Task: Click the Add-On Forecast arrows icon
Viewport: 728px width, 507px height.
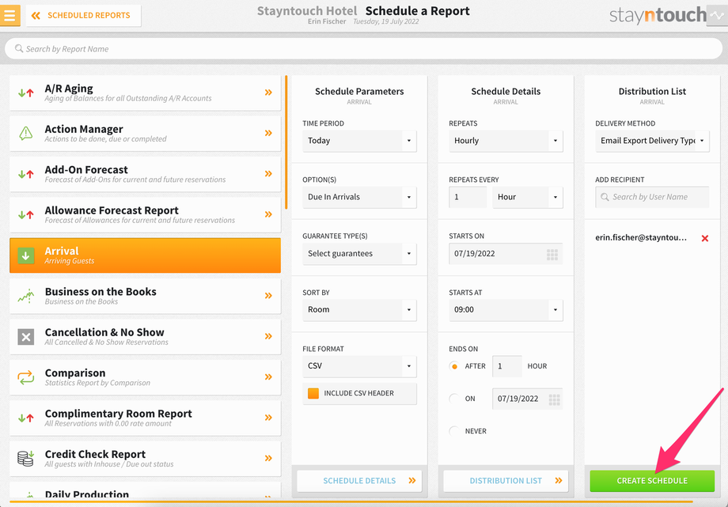Action: [x=26, y=174]
